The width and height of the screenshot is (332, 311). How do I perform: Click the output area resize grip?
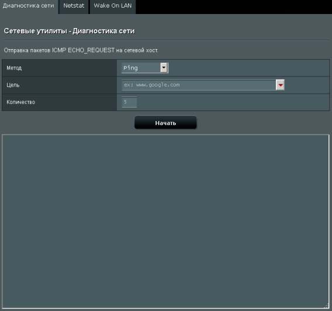coord(327,306)
